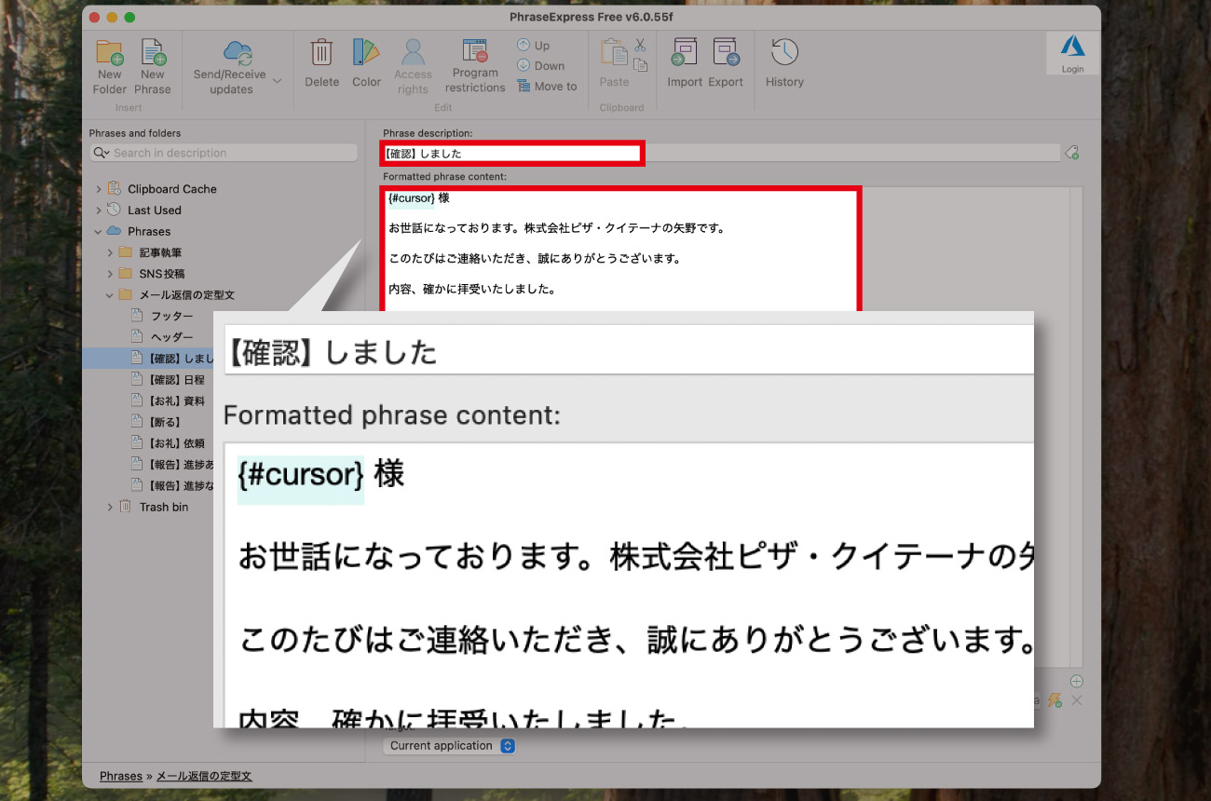Click the Cut scissors icon
1211x801 pixels.
[x=640, y=45]
